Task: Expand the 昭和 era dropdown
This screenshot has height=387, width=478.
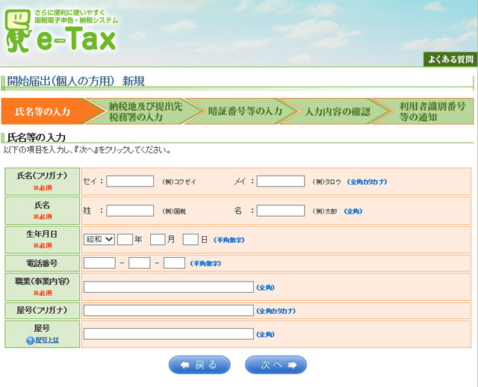Action: pos(99,240)
